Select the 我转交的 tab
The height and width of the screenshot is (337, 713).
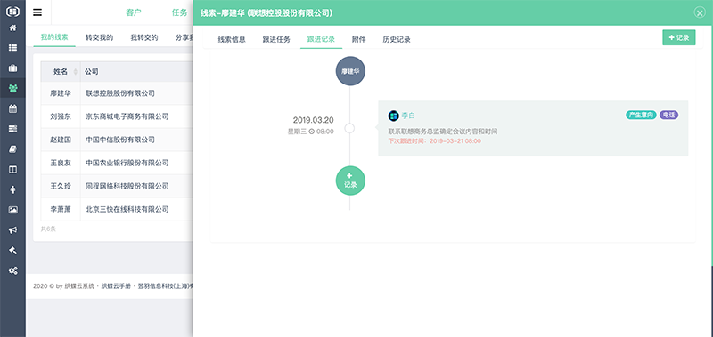(144, 37)
